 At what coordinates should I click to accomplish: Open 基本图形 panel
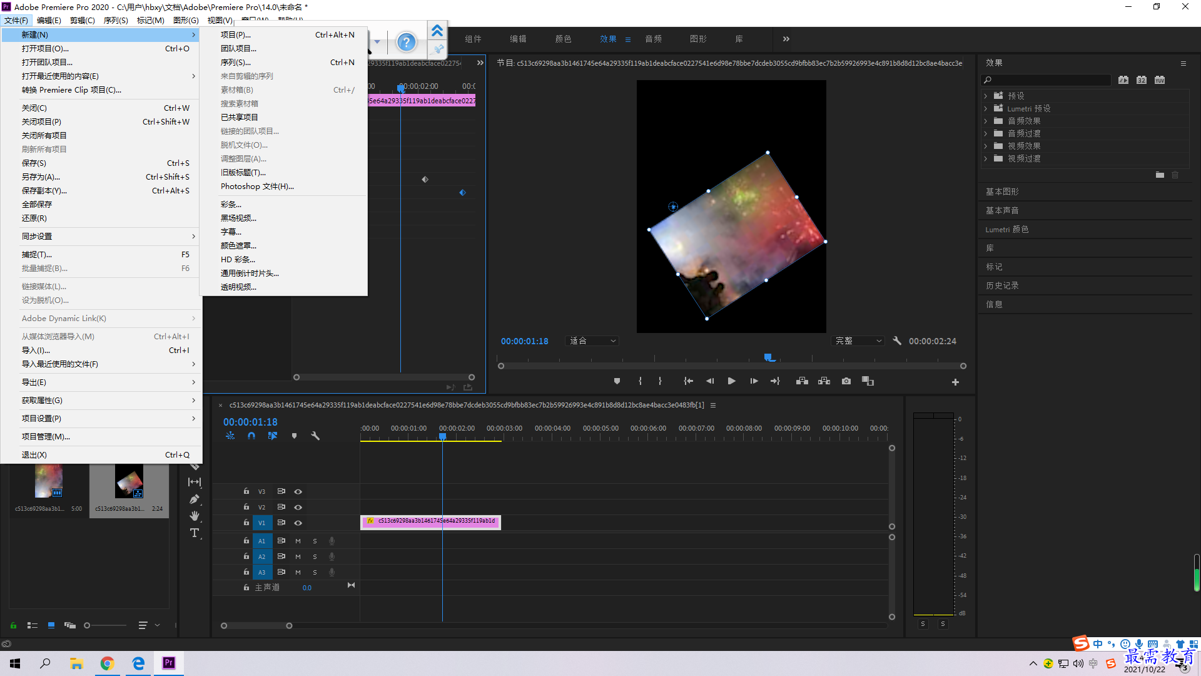pos(1002,192)
